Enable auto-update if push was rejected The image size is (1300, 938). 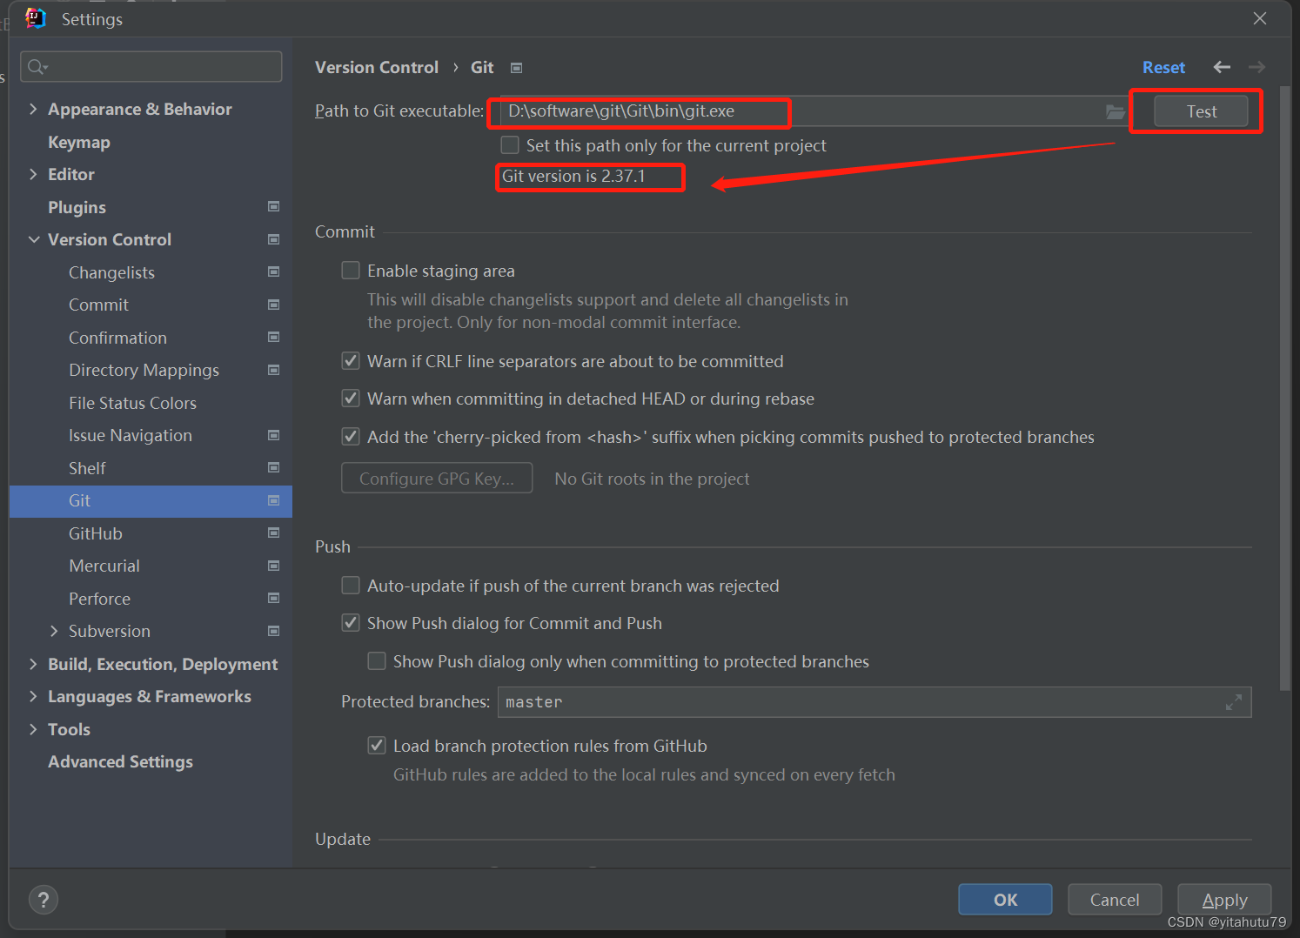pos(351,585)
